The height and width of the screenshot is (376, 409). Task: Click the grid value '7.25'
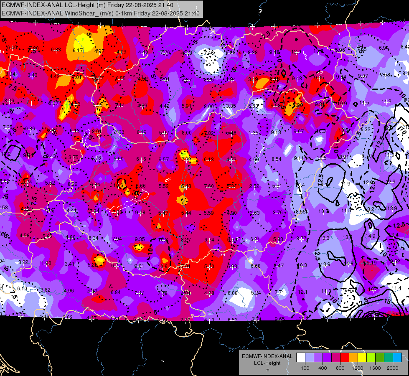pyautogui.click(x=8, y=127)
